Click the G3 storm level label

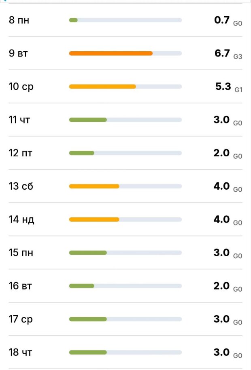(x=238, y=56)
